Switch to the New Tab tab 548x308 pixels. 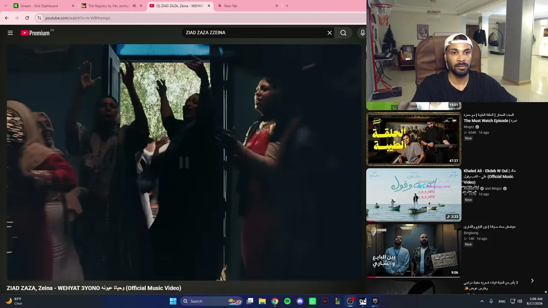[x=248, y=6]
